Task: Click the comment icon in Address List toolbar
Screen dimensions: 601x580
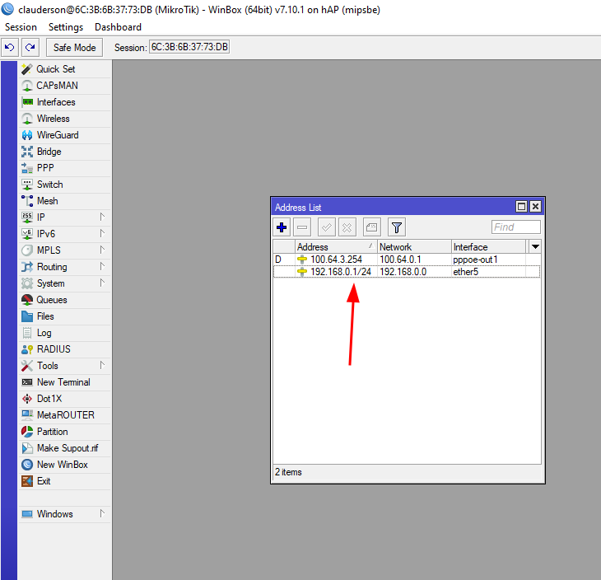Action: pyautogui.click(x=371, y=227)
